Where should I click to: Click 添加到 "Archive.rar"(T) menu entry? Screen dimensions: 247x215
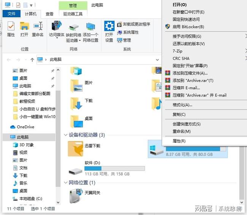pyautogui.click(x=193, y=81)
